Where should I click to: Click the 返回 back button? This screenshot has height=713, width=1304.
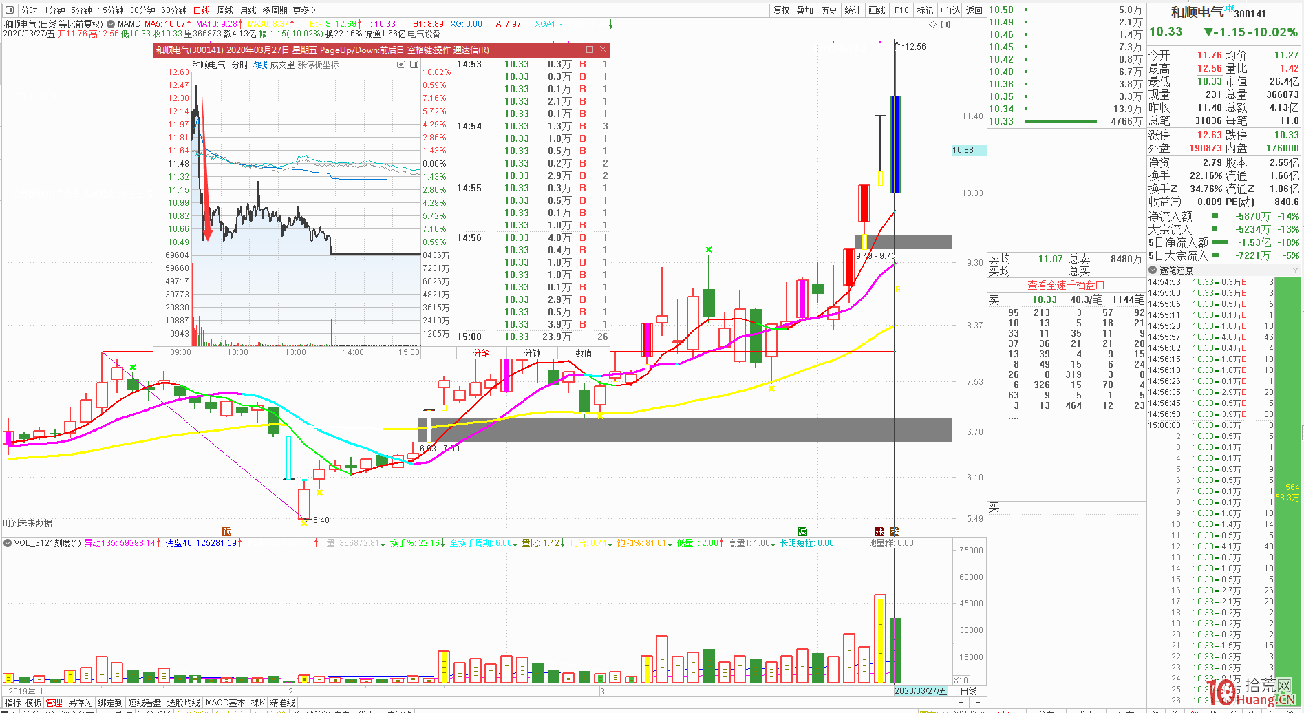click(x=974, y=10)
